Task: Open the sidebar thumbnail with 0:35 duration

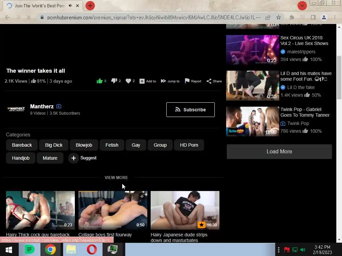Action: 252,86
